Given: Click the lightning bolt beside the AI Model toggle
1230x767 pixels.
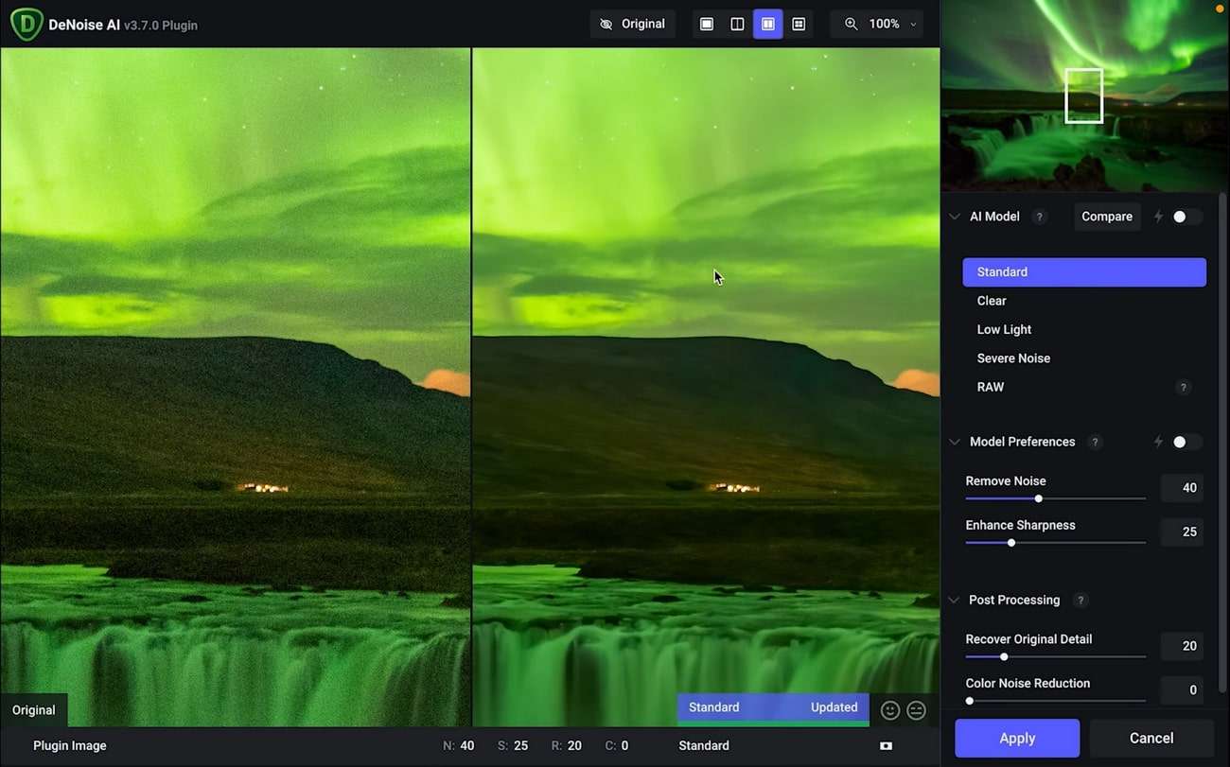Looking at the screenshot, I should (x=1158, y=217).
